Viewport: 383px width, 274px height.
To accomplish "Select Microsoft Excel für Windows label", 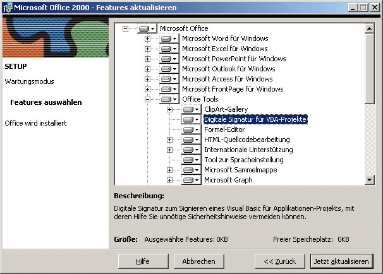I will click(225, 49).
